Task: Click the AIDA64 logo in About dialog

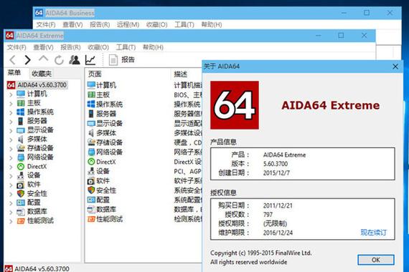Action: coord(235,105)
